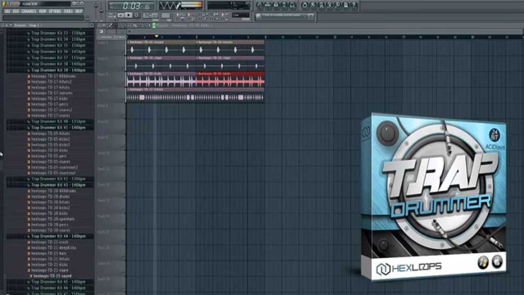Open the TOOLS menu
This screenshot has height=295, width=524.
68,11
